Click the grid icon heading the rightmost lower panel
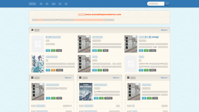Viewport: 199px width, 112px height. pyautogui.click(x=128, y=78)
